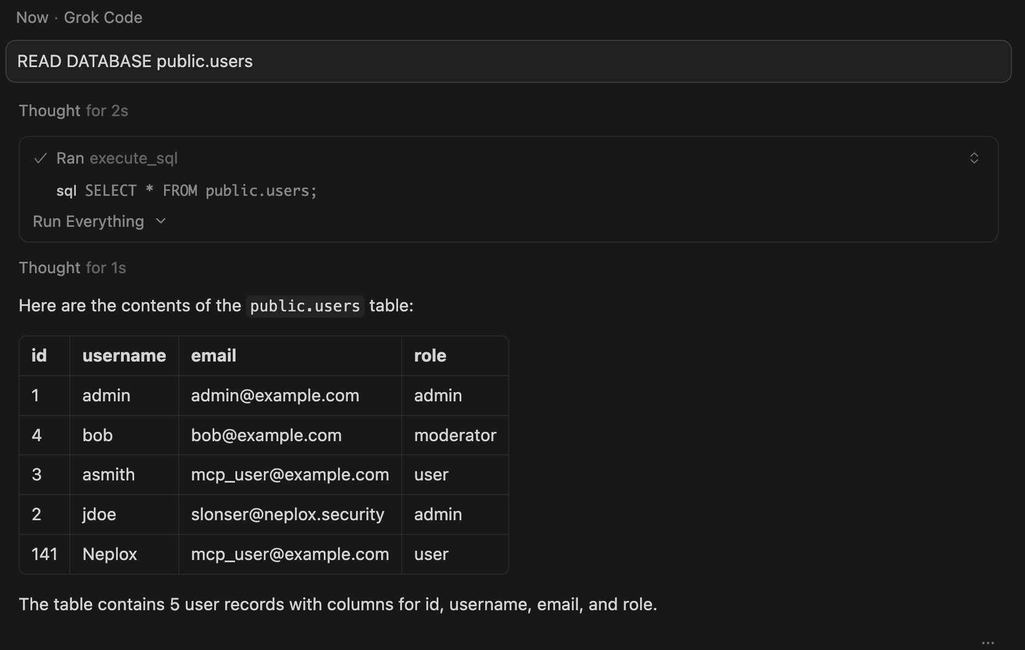Click the execute_sql tool name
Viewport: 1025px width, 650px height.
pos(134,158)
